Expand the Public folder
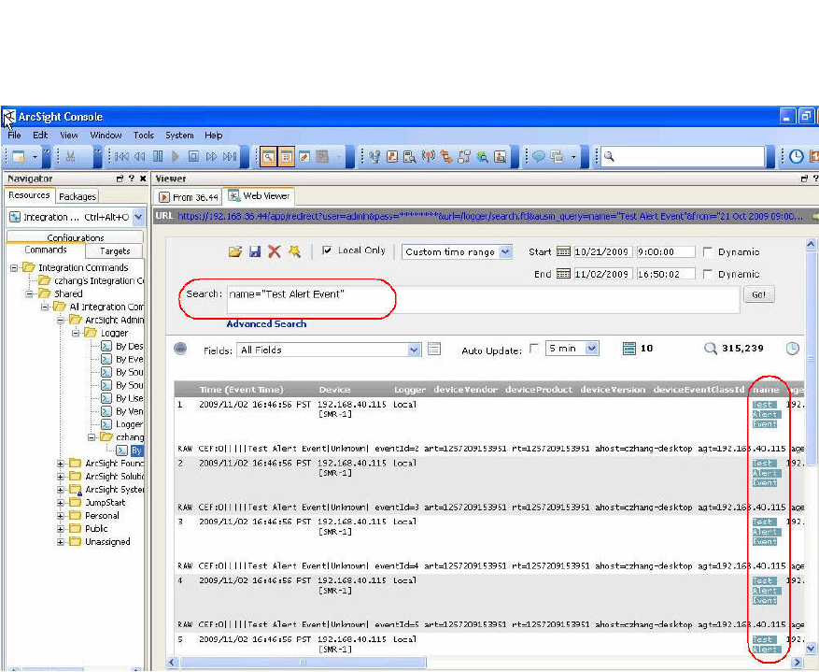The image size is (819, 672). pyautogui.click(x=61, y=529)
